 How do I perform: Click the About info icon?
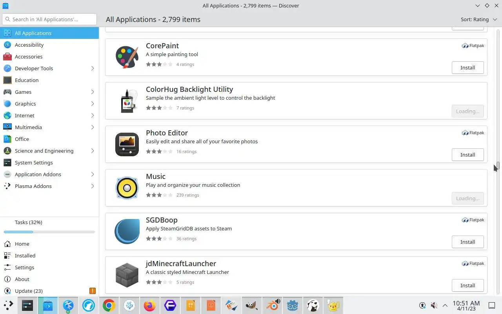pyautogui.click(x=7, y=279)
